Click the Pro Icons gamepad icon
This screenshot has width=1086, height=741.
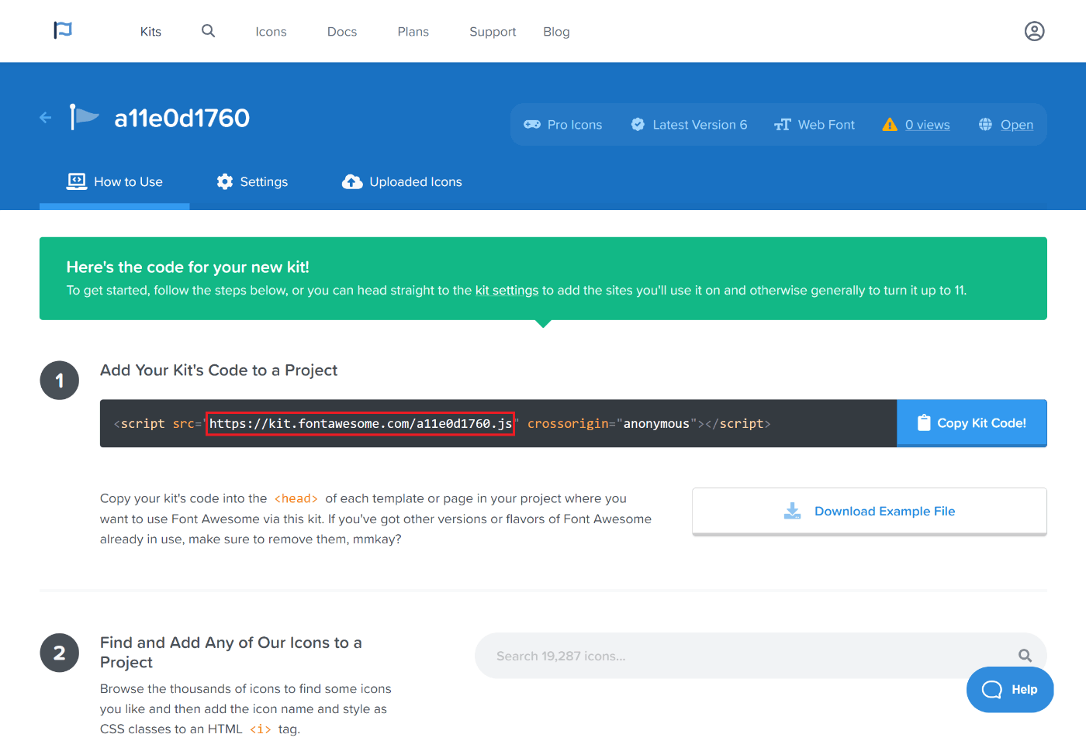pyautogui.click(x=532, y=124)
